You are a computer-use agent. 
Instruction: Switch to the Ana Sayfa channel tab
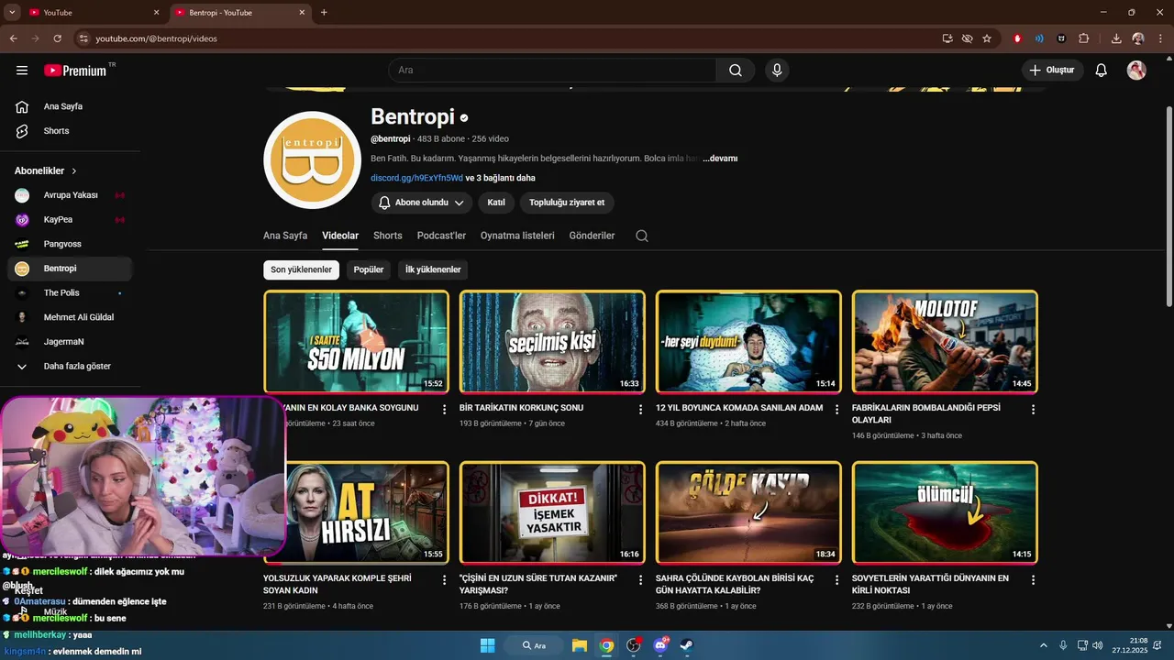[285, 236]
